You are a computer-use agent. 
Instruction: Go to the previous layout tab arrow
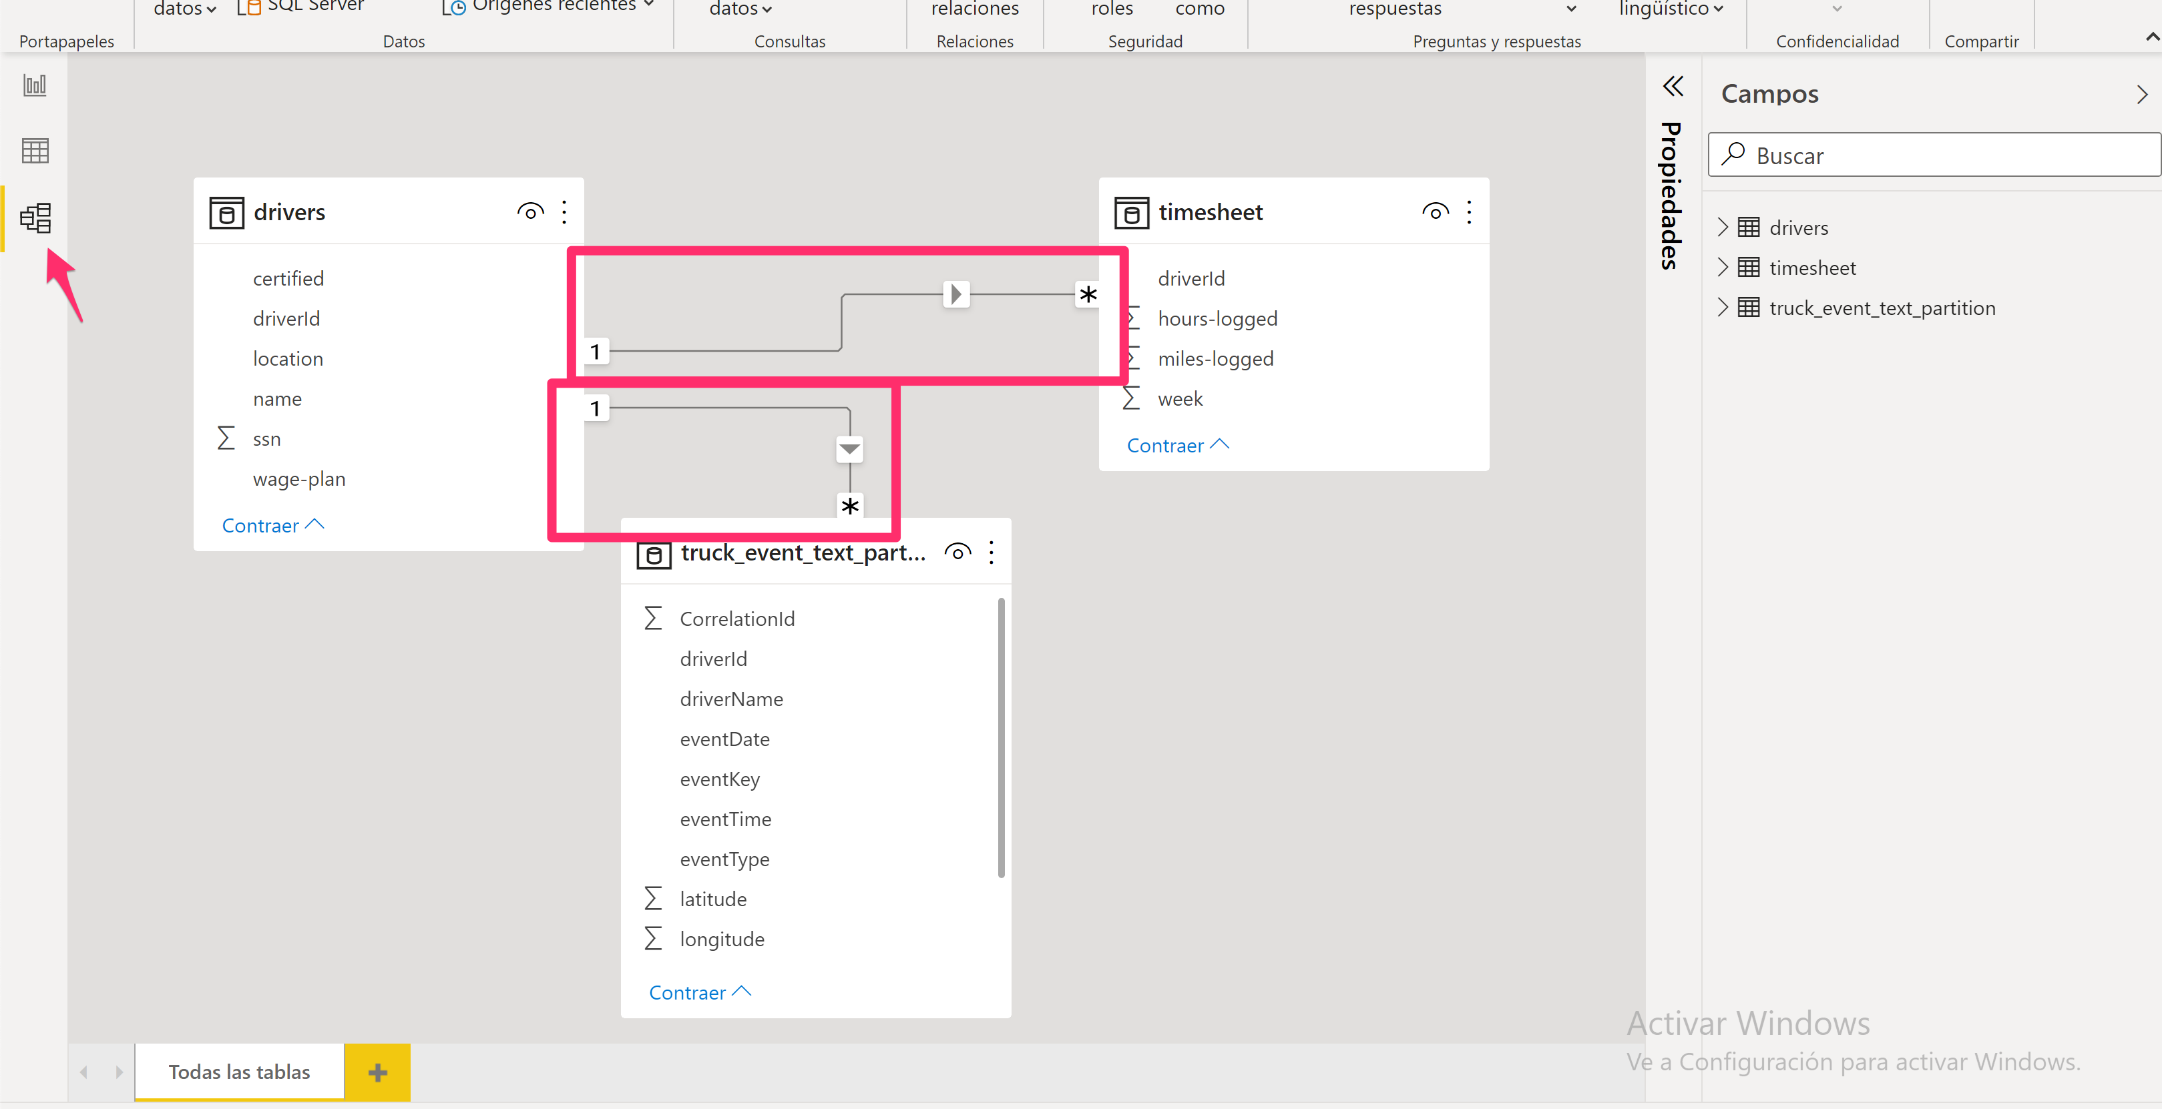point(84,1072)
